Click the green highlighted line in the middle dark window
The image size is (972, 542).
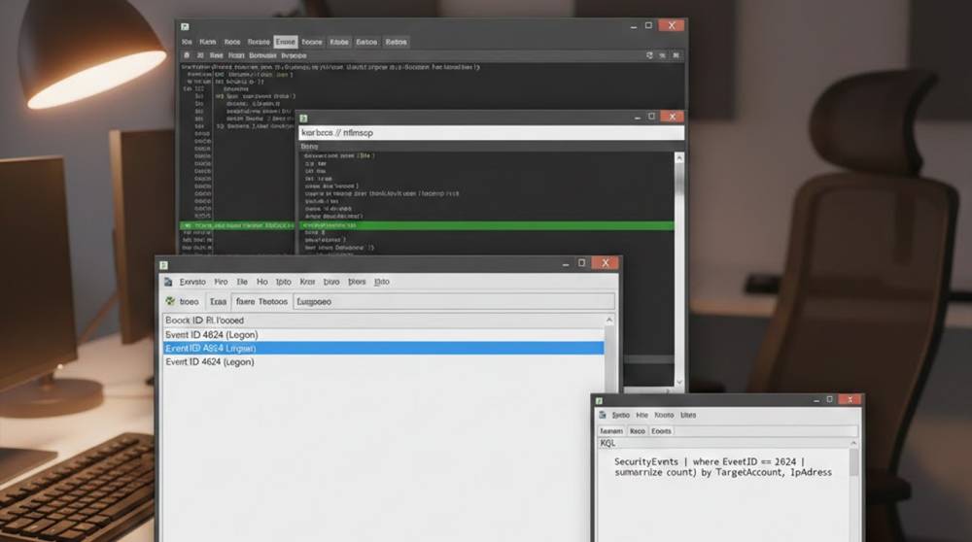coord(487,225)
